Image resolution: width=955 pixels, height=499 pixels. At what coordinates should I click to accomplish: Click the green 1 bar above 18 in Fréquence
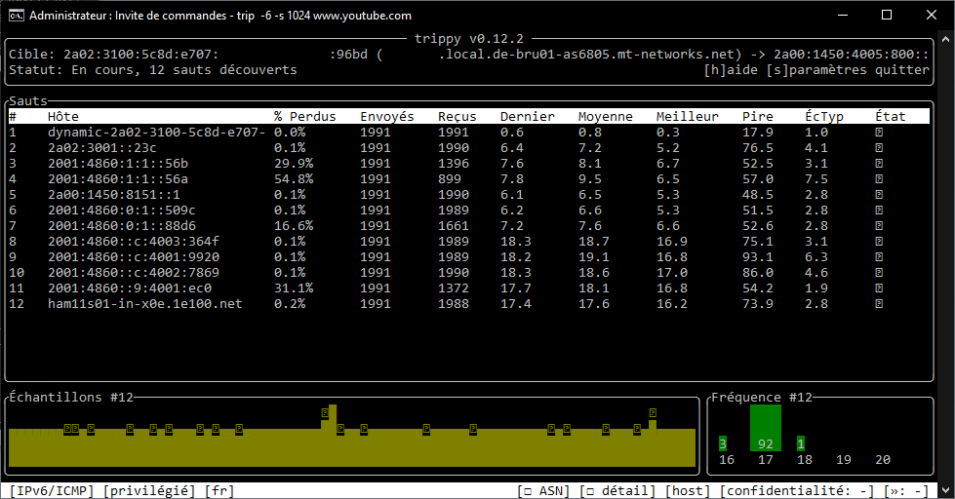801,443
